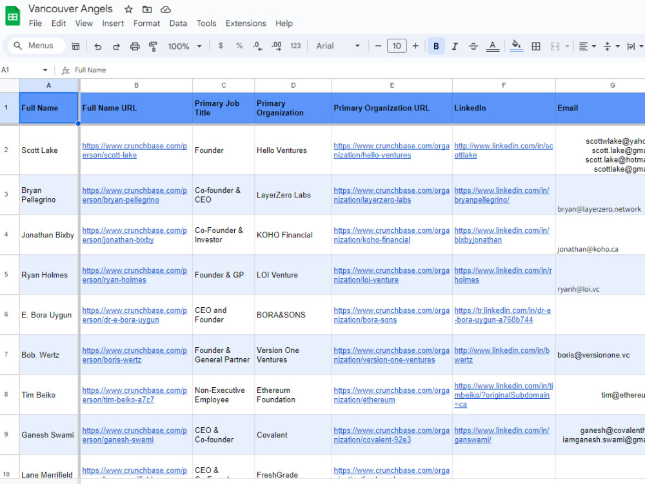Decrease font size with minus button
The height and width of the screenshot is (484, 645).
click(378, 46)
